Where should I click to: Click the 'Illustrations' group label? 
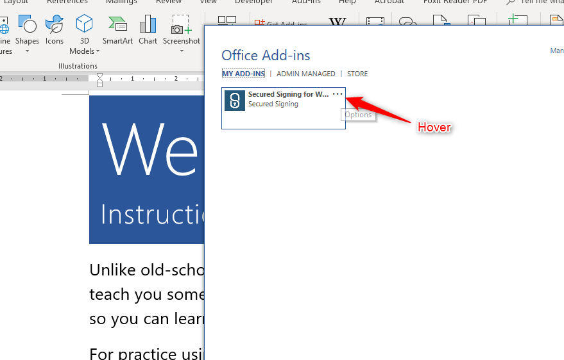[x=78, y=66]
